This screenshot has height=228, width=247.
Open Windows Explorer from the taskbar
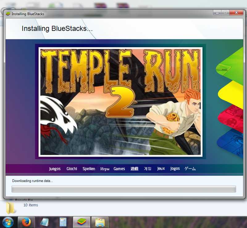pos(100,221)
